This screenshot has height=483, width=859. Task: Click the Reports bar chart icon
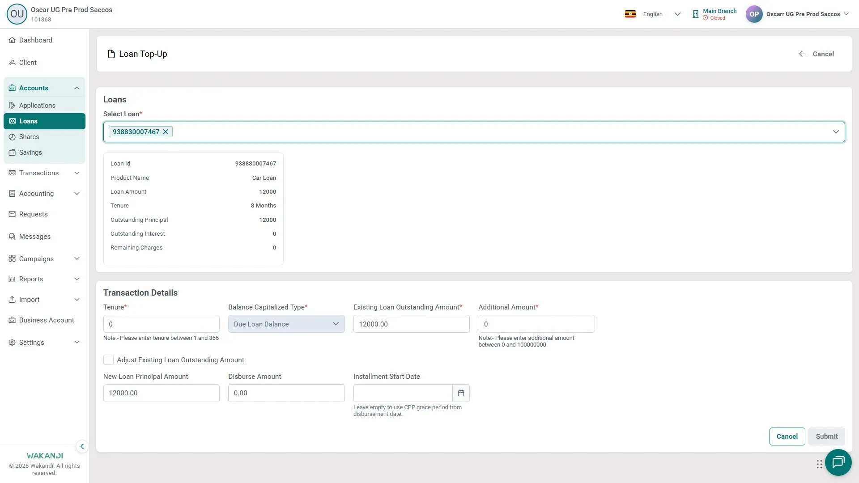click(12, 279)
